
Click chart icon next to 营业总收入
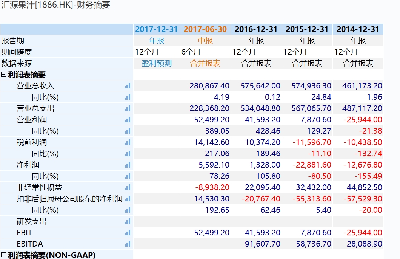[x=127, y=86]
